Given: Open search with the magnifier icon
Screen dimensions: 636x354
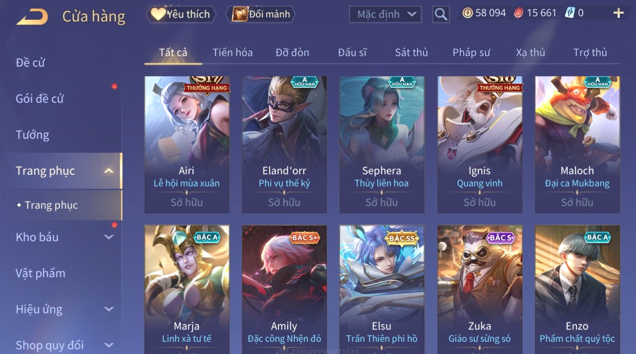Looking at the screenshot, I should point(440,14).
